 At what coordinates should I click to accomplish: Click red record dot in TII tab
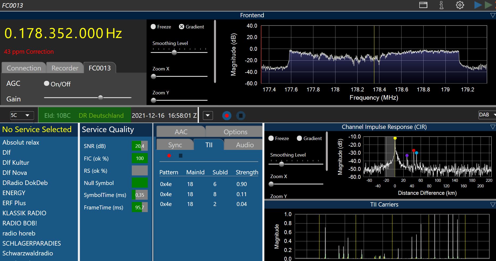click(169, 155)
